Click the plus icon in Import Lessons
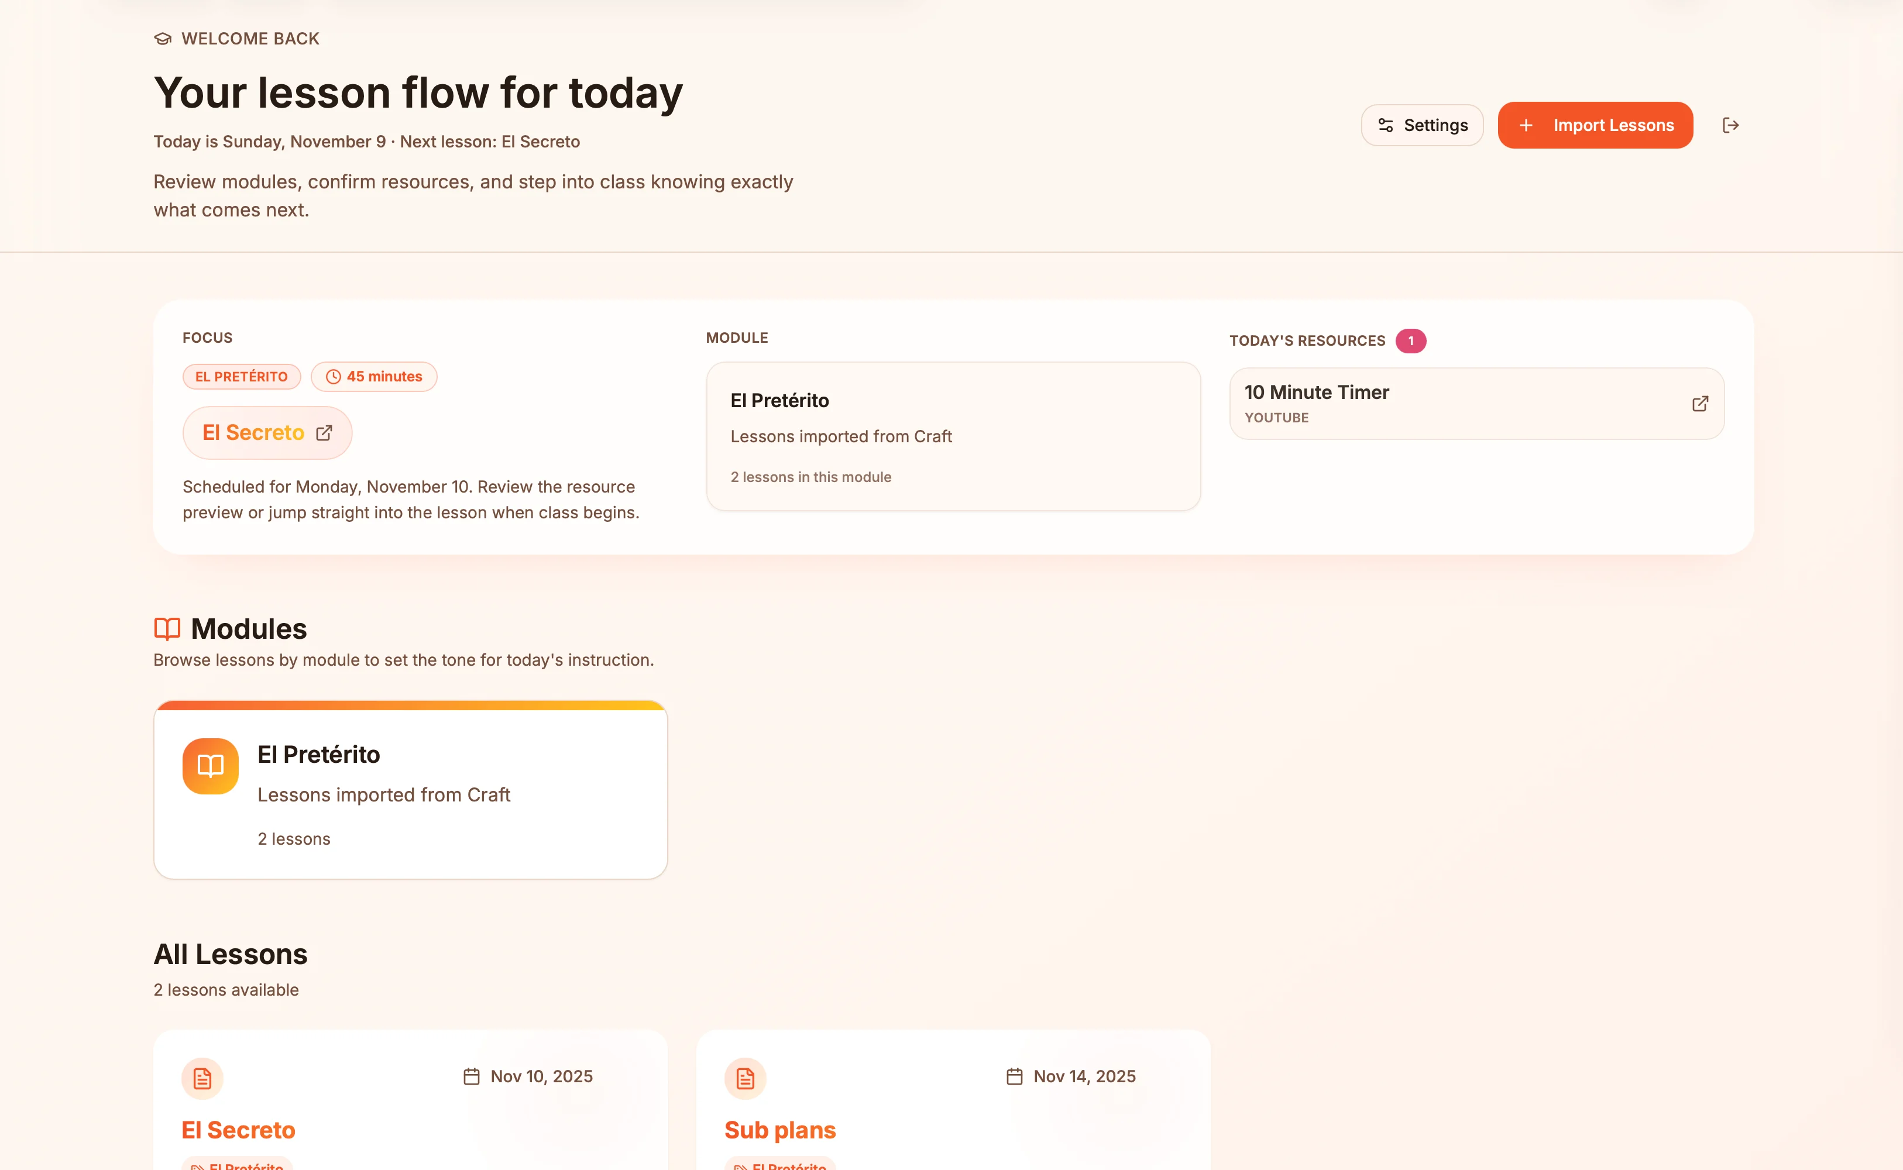 1526,125
